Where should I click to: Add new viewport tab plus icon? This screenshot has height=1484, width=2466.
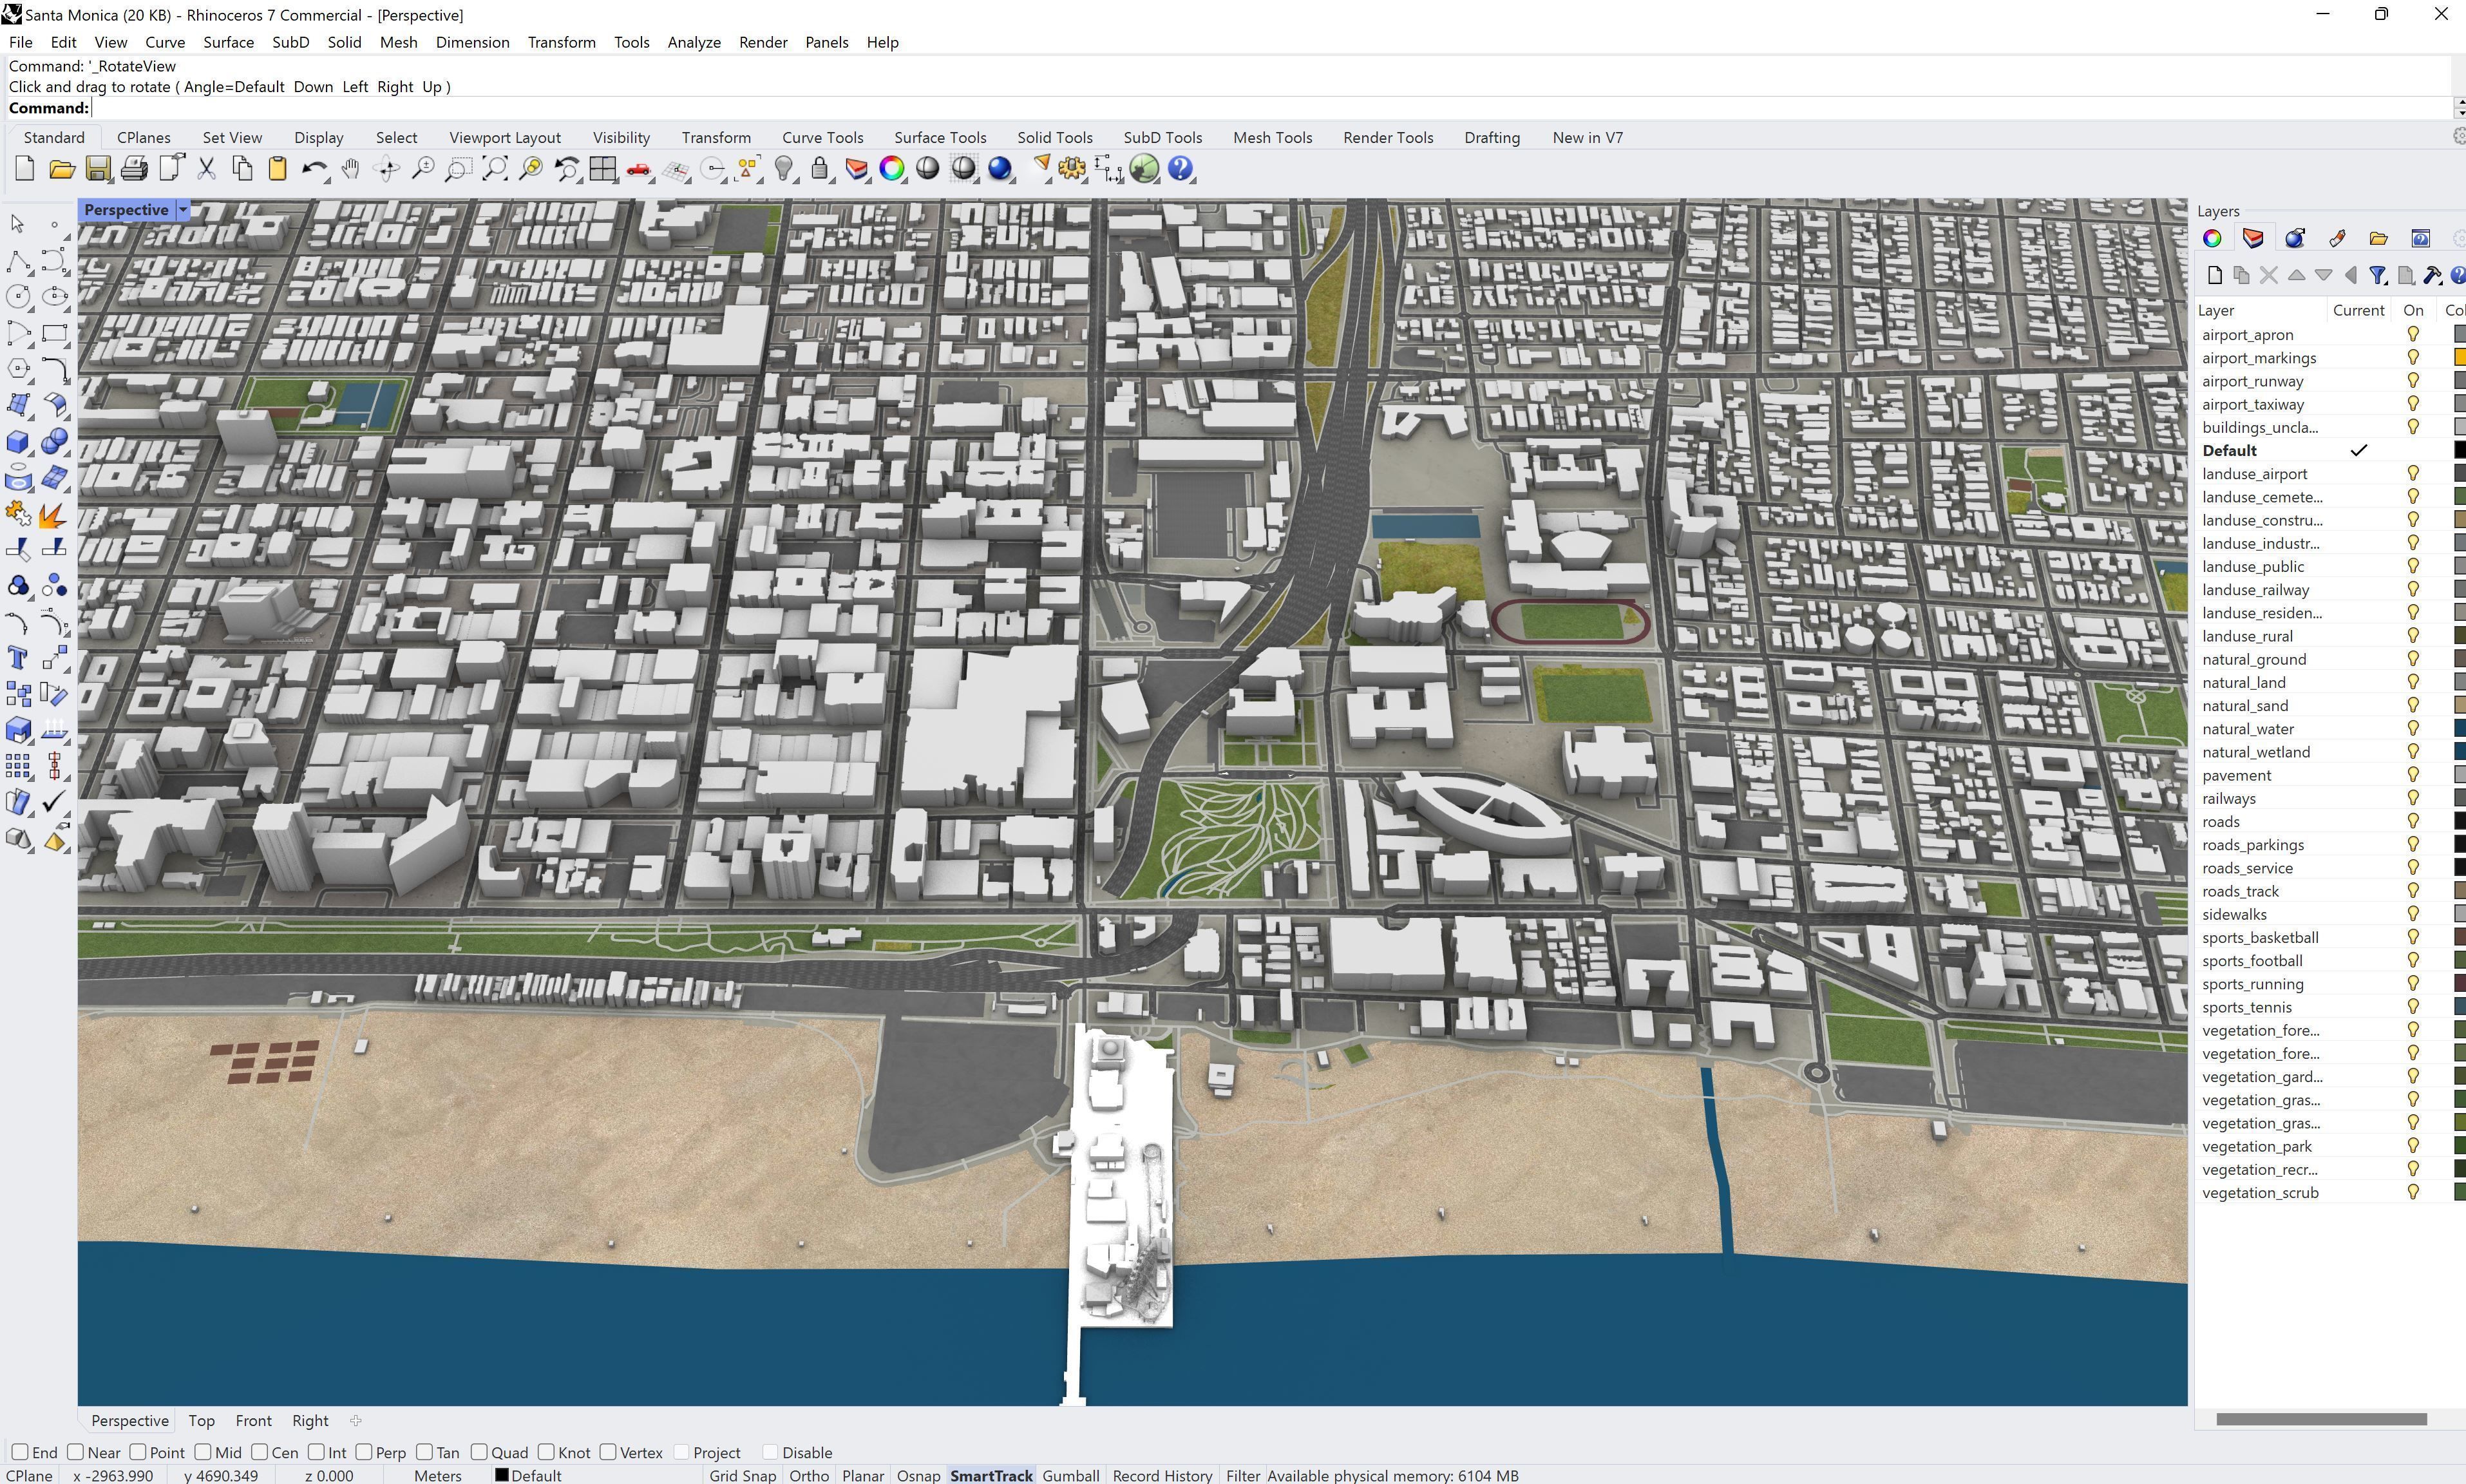(x=356, y=1420)
